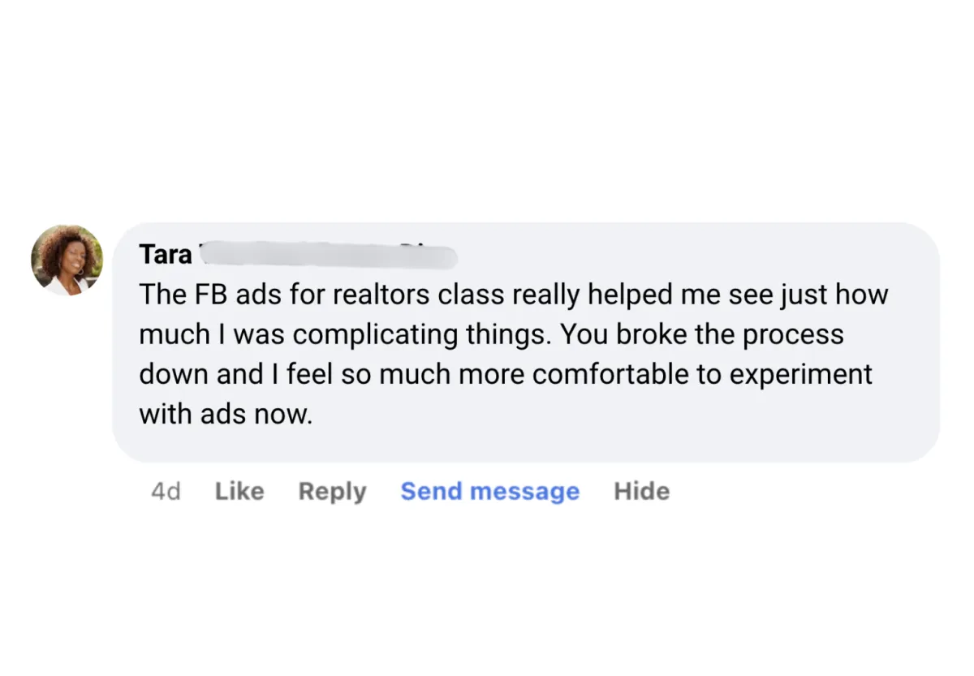Click the words "The FB ads"
The height and width of the screenshot is (676, 974).
[x=183, y=295]
